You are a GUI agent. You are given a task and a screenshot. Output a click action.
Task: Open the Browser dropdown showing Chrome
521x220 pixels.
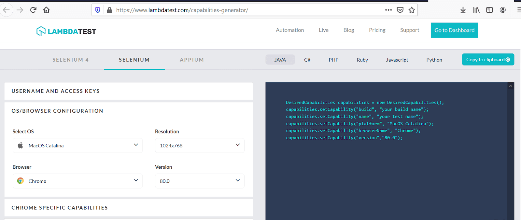coord(77,181)
